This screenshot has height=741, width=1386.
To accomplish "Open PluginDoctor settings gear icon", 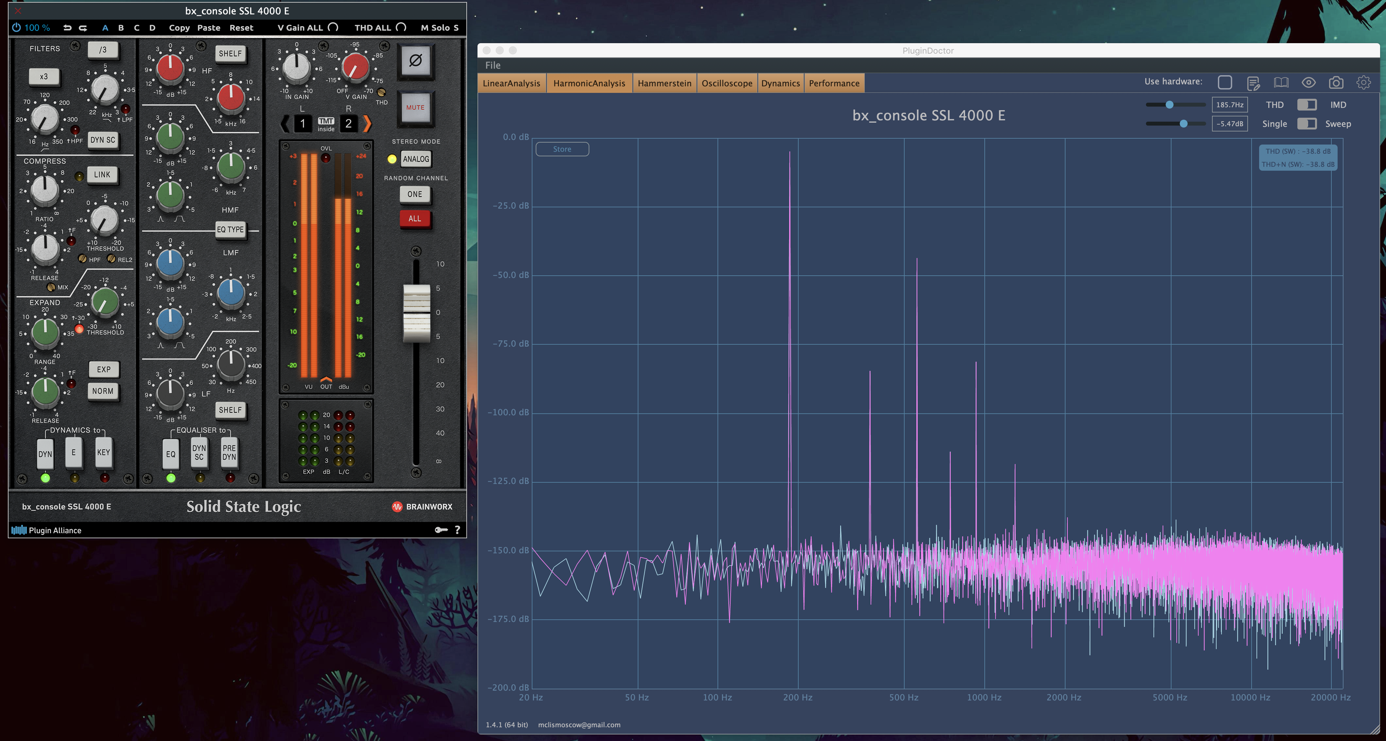I will click(x=1363, y=82).
